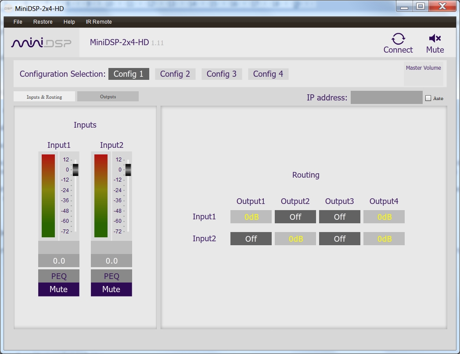The image size is (460, 354).
Task: Click the MiniDSP-2x4-HD 1.11 version text
Action: click(x=127, y=43)
